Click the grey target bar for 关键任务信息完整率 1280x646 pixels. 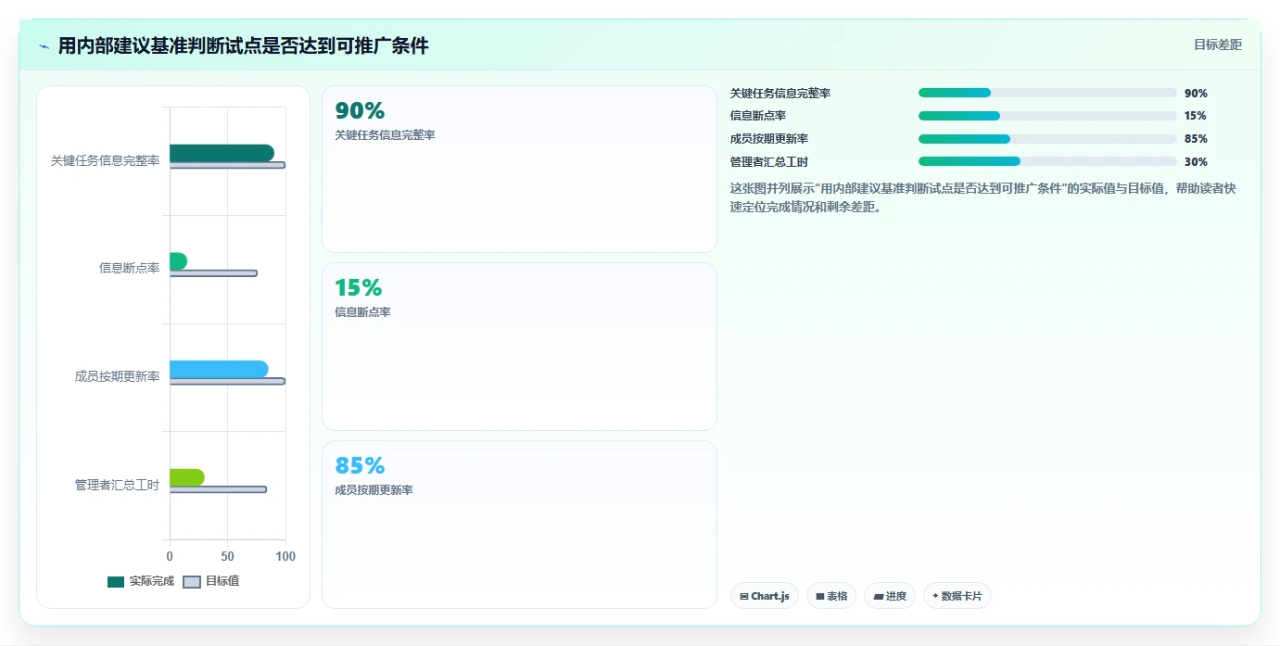pos(227,165)
